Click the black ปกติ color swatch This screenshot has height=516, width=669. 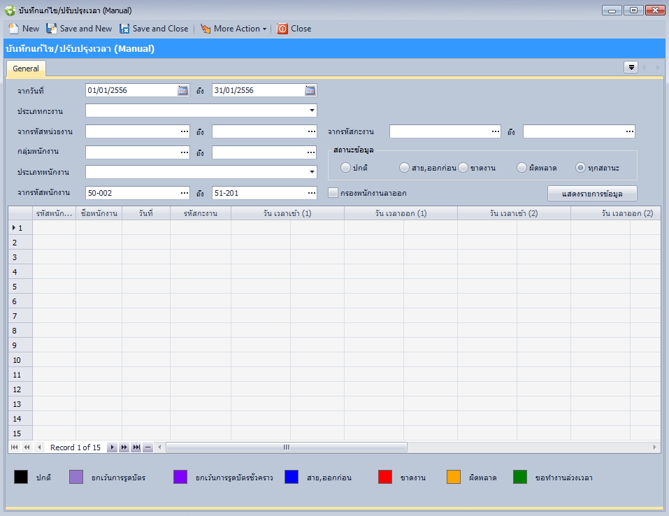coord(21,477)
